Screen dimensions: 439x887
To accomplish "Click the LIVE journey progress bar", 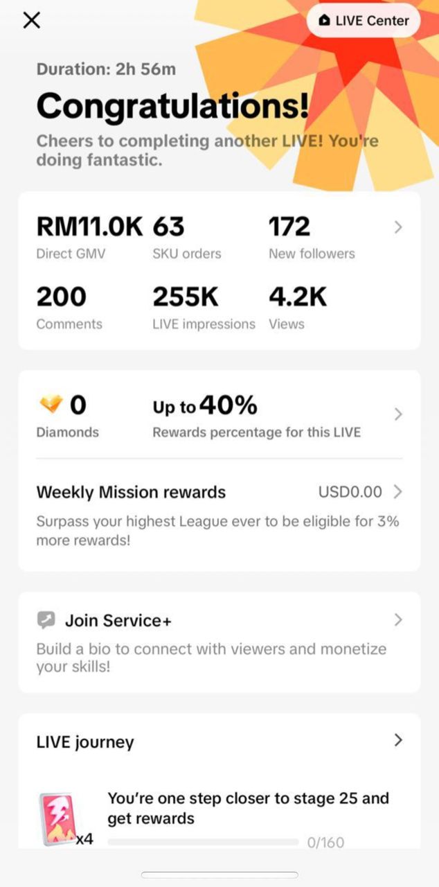I will coord(204,843).
